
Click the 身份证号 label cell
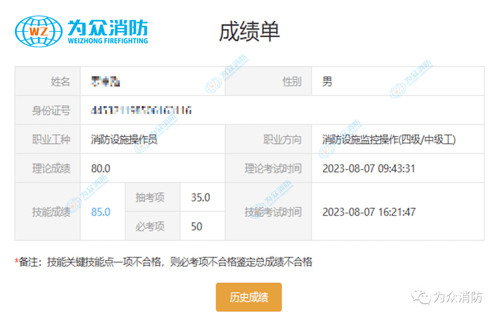coord(48,110)
